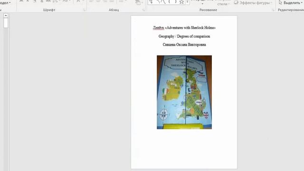Select the curve line shape in gallery
The width and height of the screenshot is (304, 171).
[x=163, y=2]
